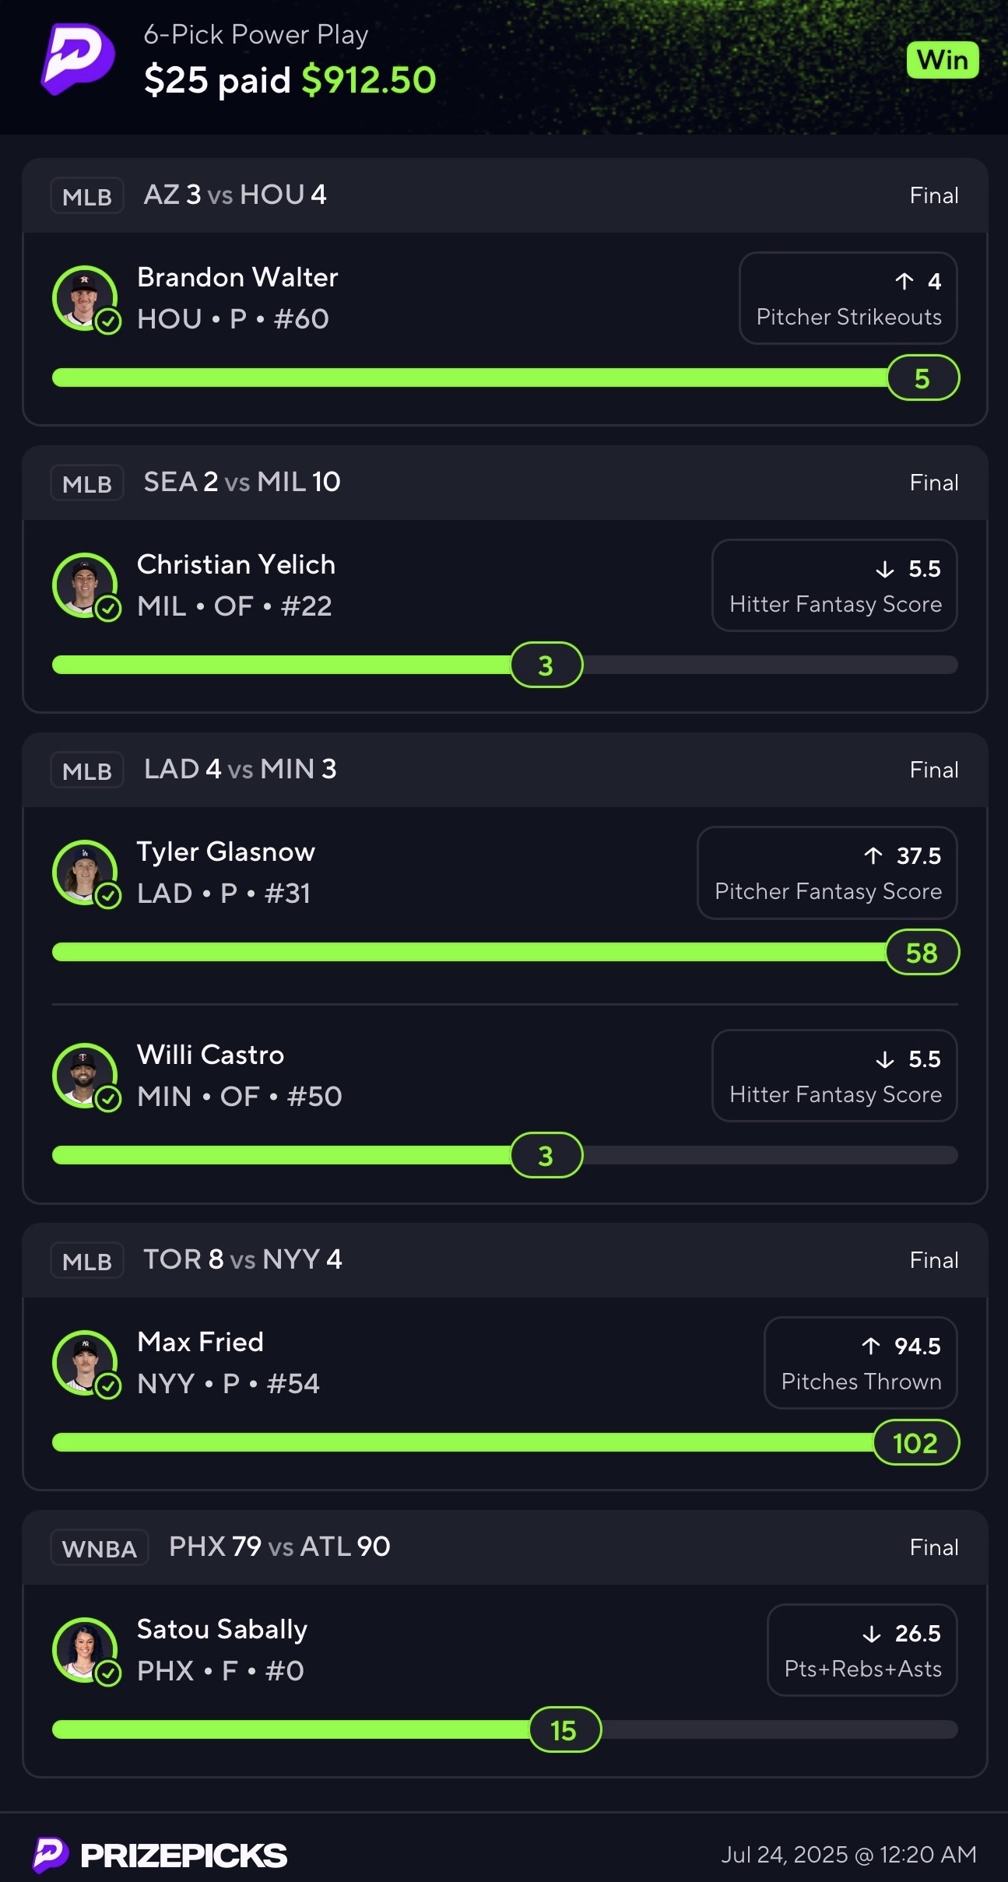Screen dimensions: 1008x1882
Task: Click the WNBA league tag
Action: pyautogui.click(x=99, y=1547)
